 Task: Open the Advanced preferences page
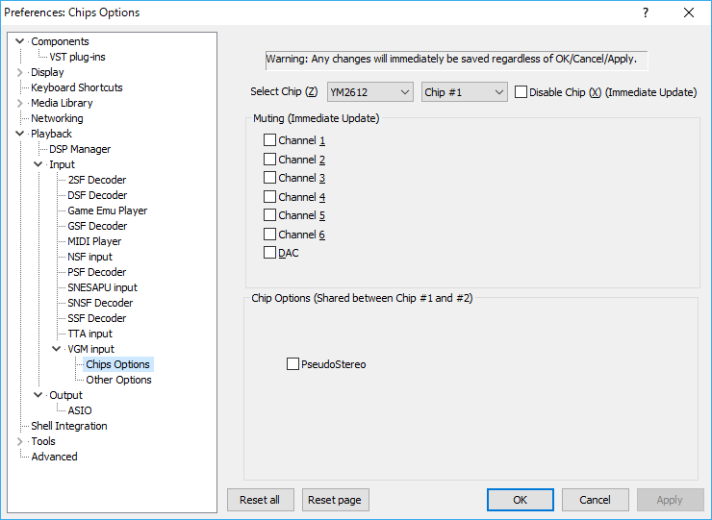pos(54,457)
